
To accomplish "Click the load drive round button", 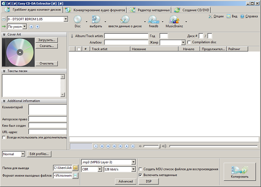I will tap(37, 27).
